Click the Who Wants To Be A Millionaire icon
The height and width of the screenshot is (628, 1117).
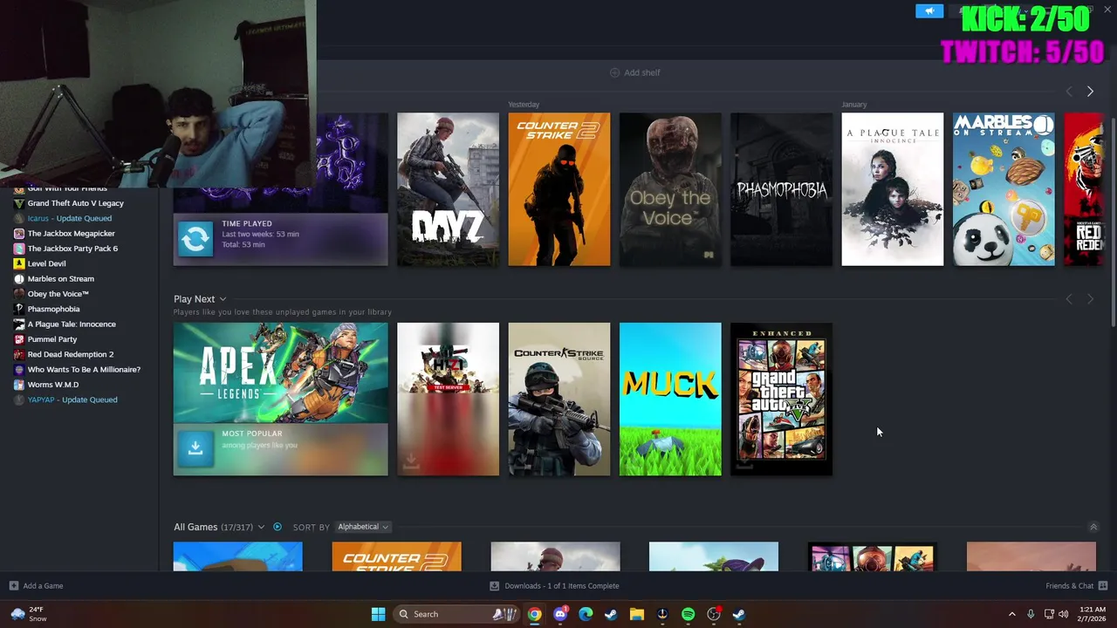(x=19, y=370)
